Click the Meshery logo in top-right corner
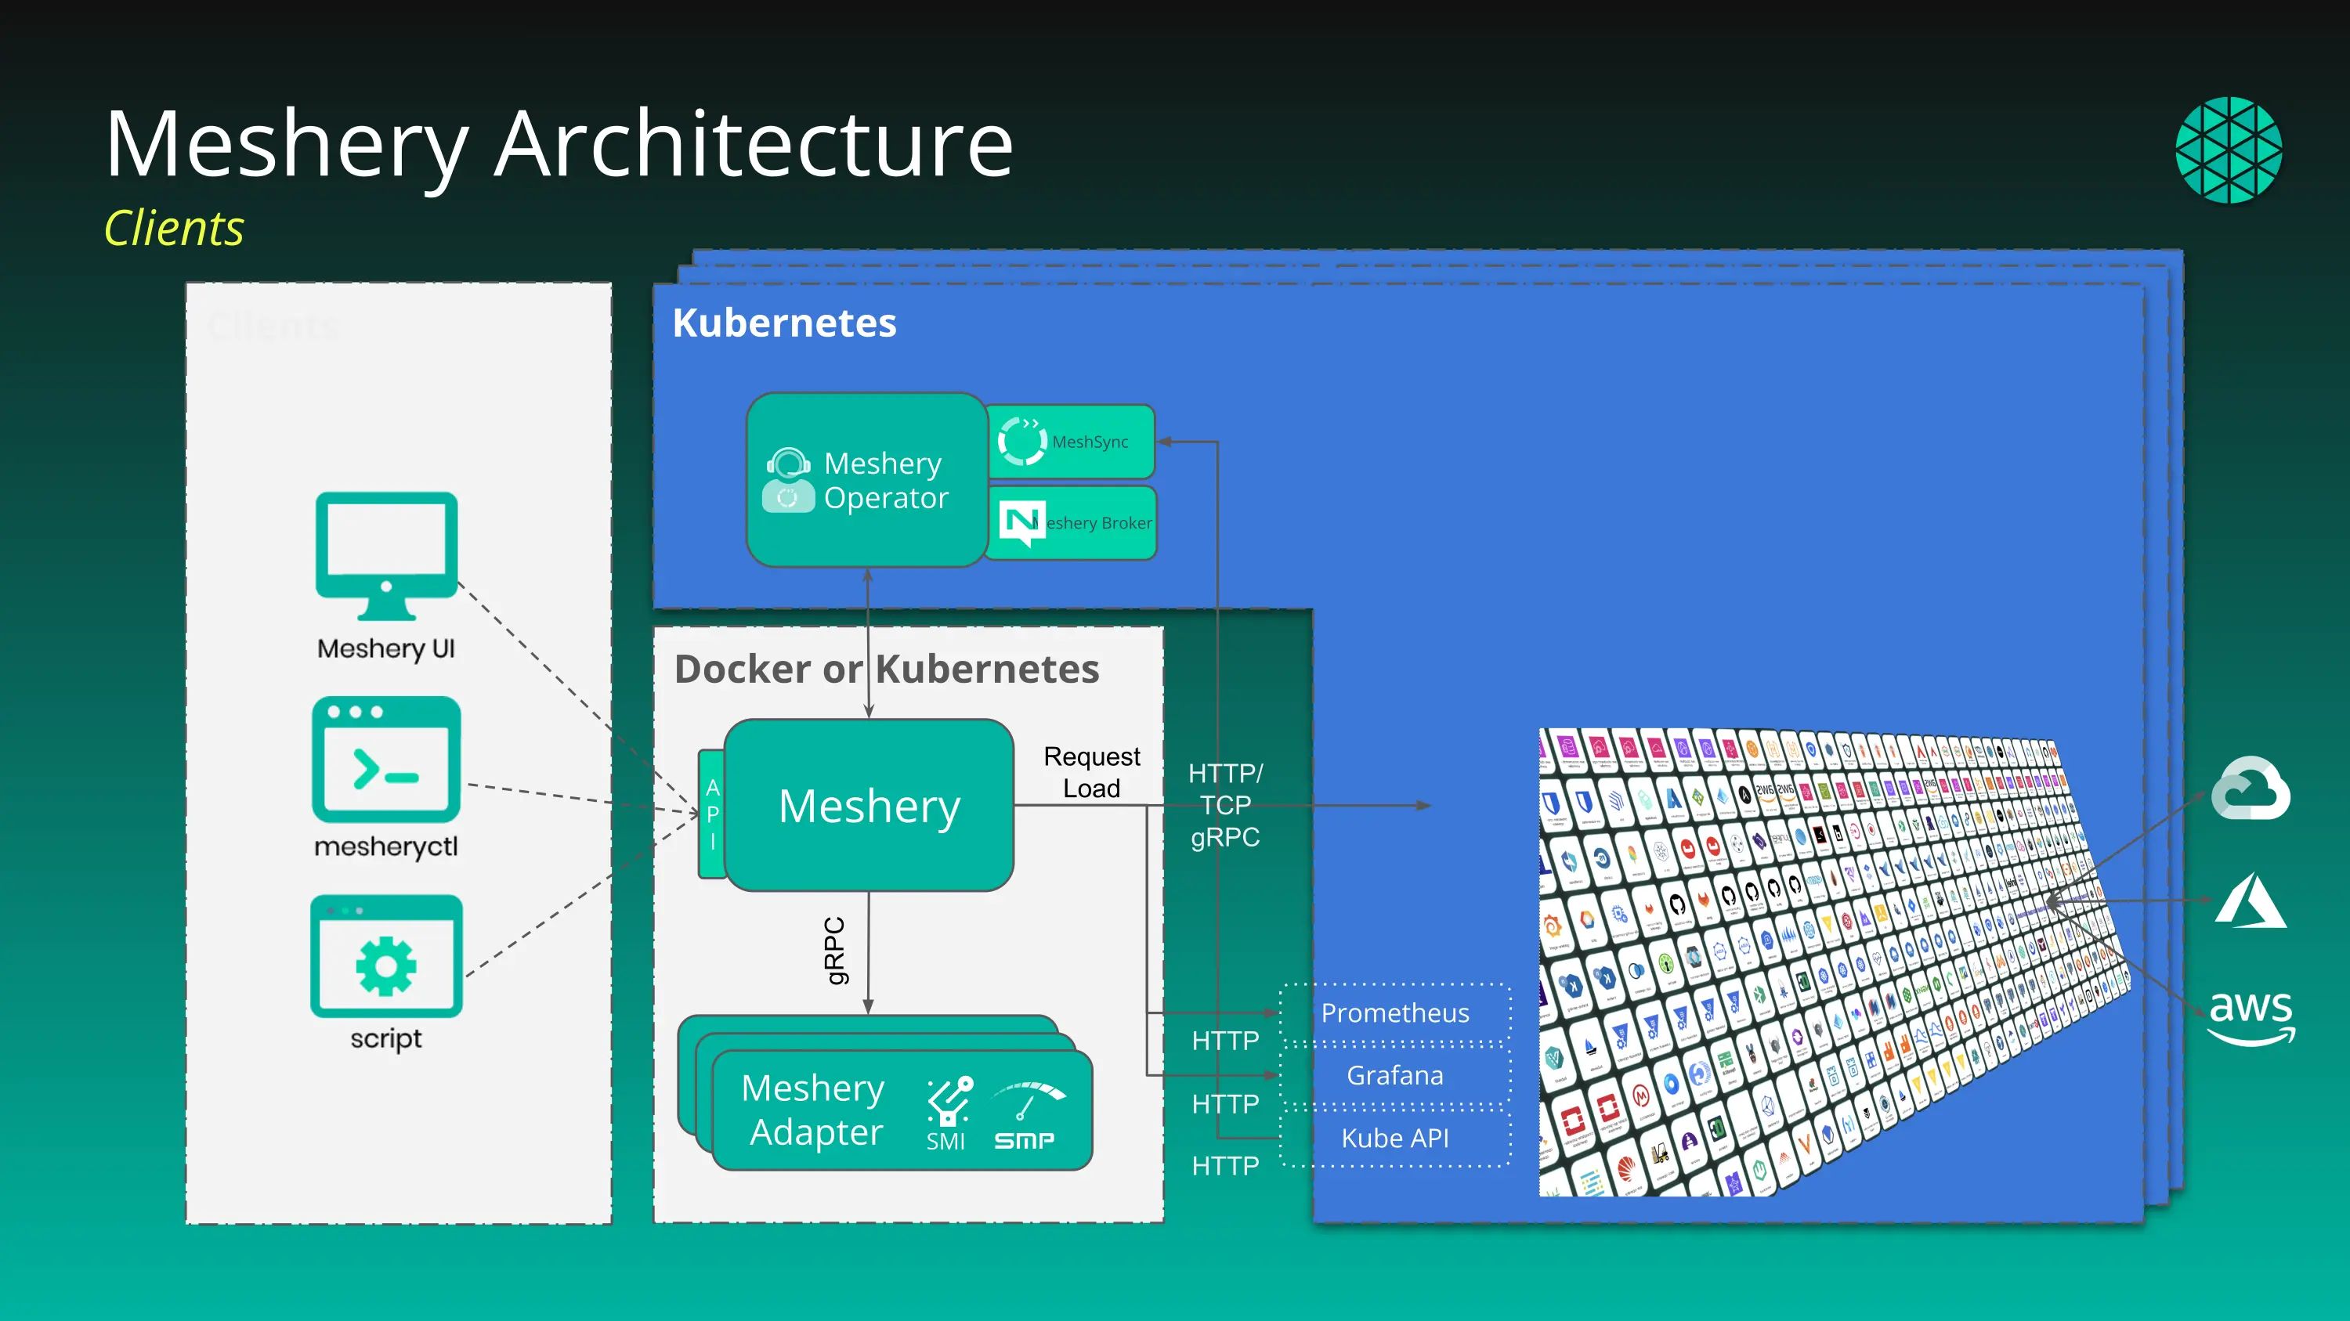The width and height of the screenshot is (2350, 1321). point(2228,150)
